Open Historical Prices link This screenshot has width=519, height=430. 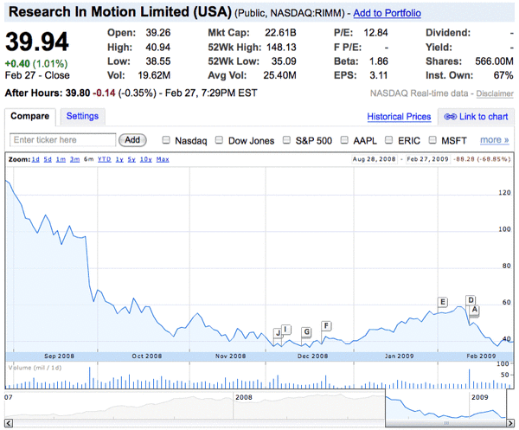(x=399, y=117)
